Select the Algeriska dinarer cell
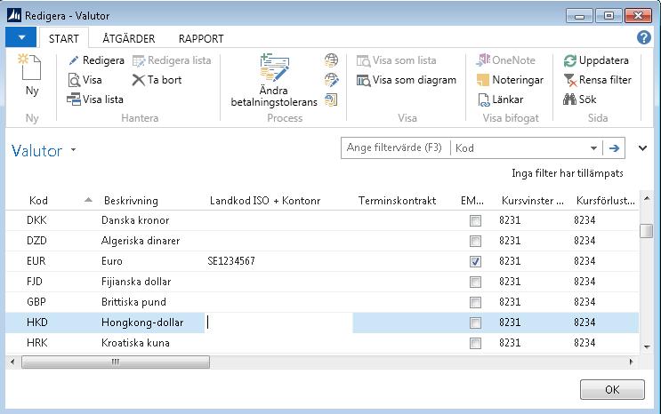 tap(141, 241)
